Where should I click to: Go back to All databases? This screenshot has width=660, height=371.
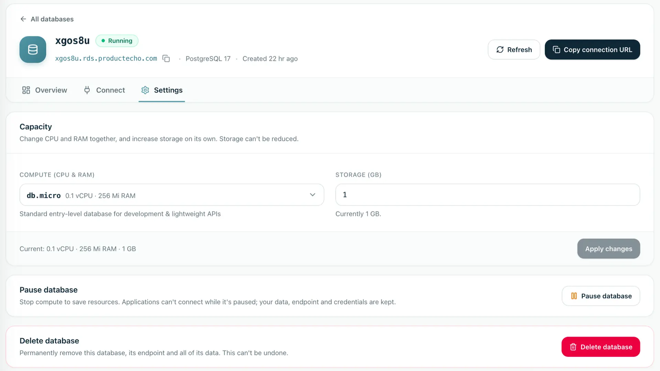point(47,19)
